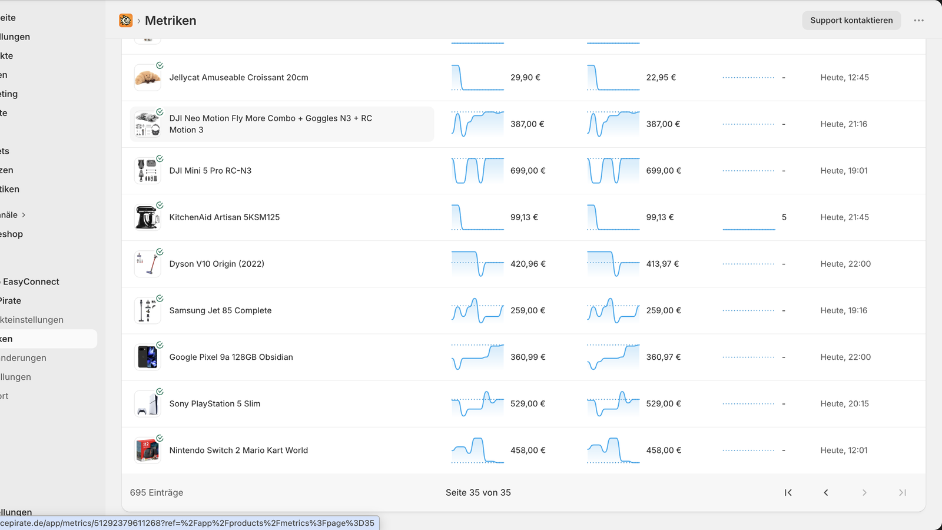Image resolution: width=942 pixels, height=530 pixels.
Task: Click the 360,97 € price for Google Pixel
Action: click(664, 357)
